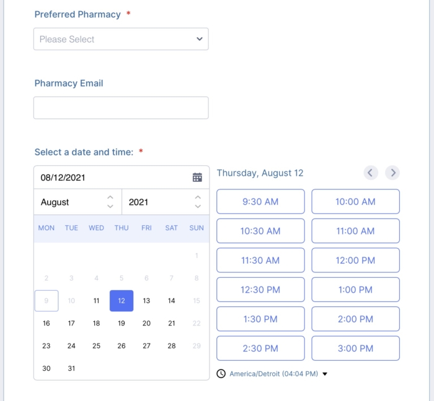Screen dimensions: 434x401
Task: Choose August 31 on the calendar
Action: 71,368
